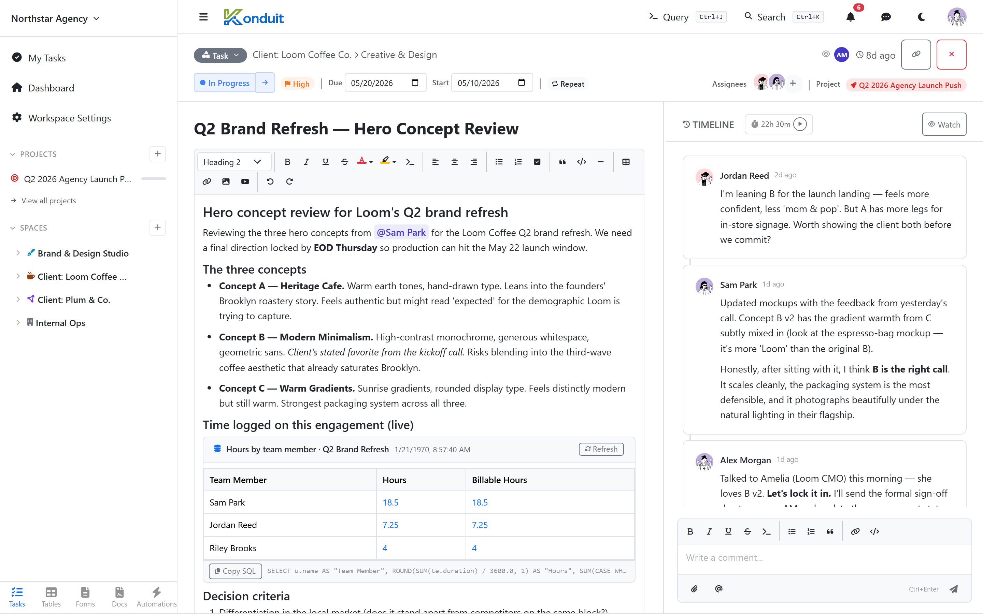
Task: Open highlight color picker in editor toolbar
Action: (387, 162)
